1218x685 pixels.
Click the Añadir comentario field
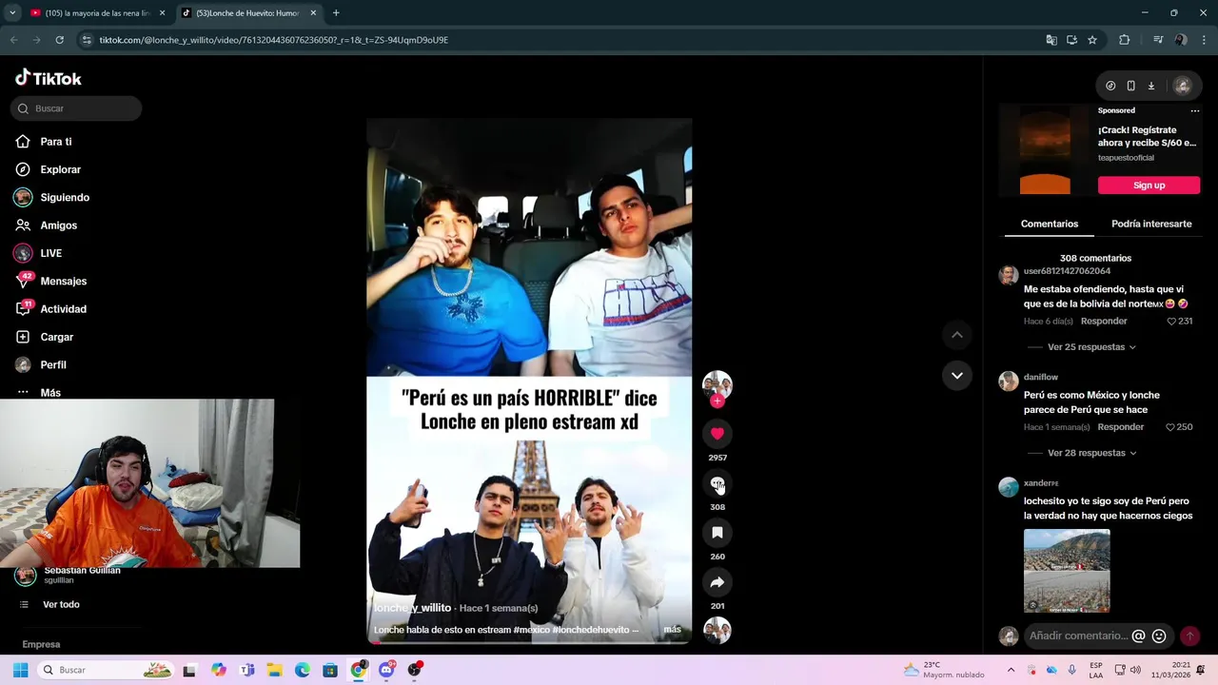pyautogui.click(x=1077, y=636)
